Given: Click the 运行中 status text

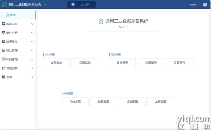Looking at the screenshot, I should [x=85, y=5].
